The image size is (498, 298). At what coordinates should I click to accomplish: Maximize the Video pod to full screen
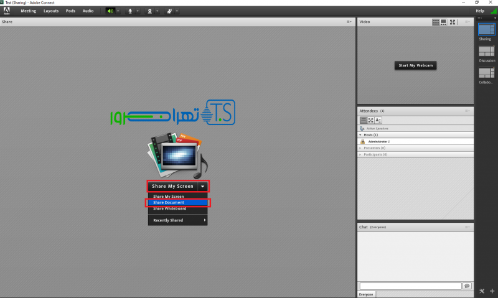tap(454, 22)
